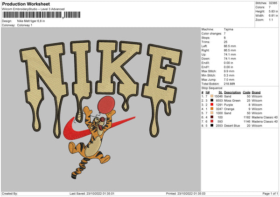Click the Moss Green description
The image size is (280, 197).
[x=232, y=100]
